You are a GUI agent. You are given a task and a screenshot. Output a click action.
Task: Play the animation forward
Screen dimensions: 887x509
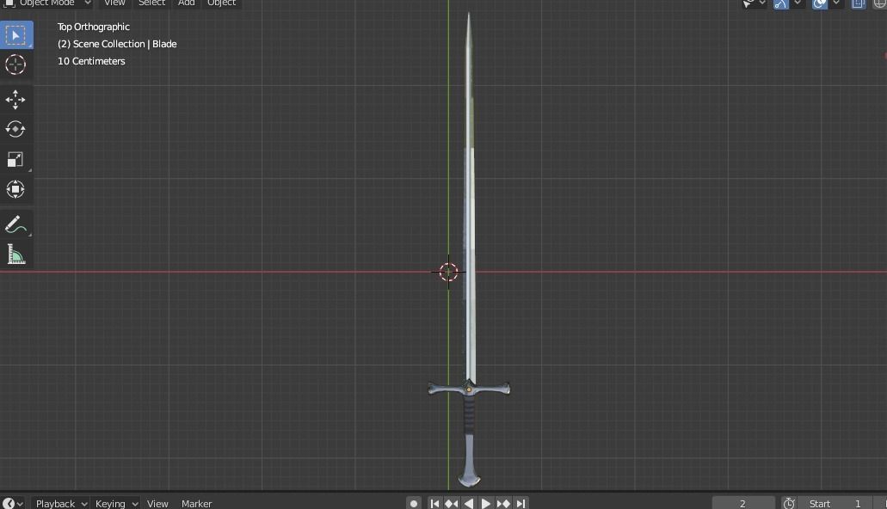(485, 503)
